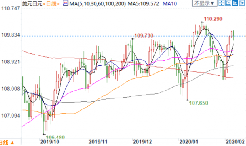Viewport: 246px width, 146px height.
Task: Click the 109.834 axis value
Action: [10, 35]
